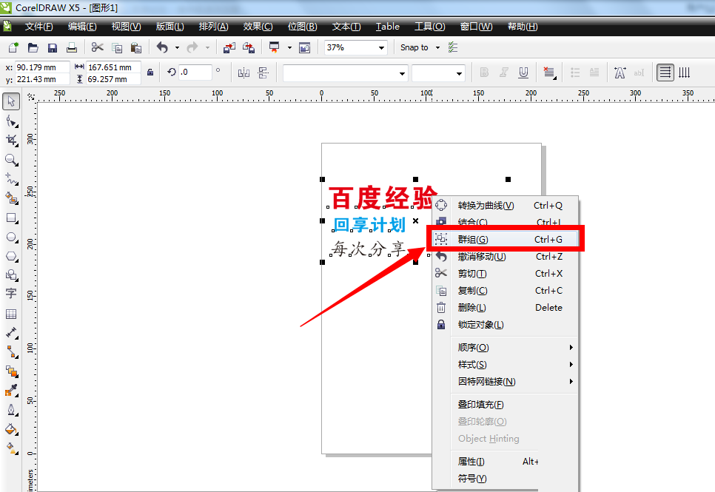This screenshot has width=715, height=492.
Task: Toggle vertical text direction
Action: click(684, 73)
